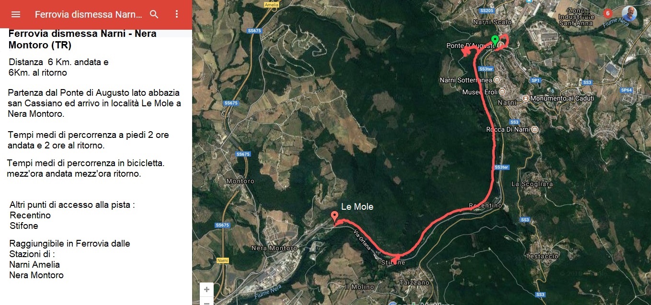The image size is (651, 305).
Task: Click the zoom in plus button
Action: (206, 290)
